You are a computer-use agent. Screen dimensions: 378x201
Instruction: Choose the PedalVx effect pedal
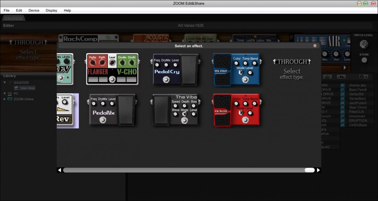(112, 110)
